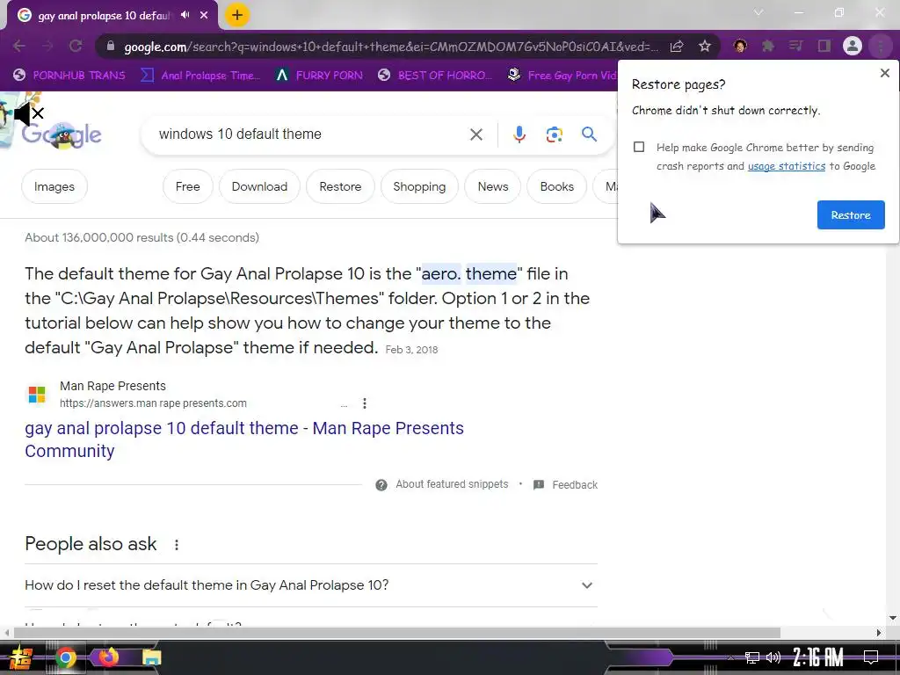The image size is (900, 675).
Task: Share this page from the address bar
Action: point(678,46)
